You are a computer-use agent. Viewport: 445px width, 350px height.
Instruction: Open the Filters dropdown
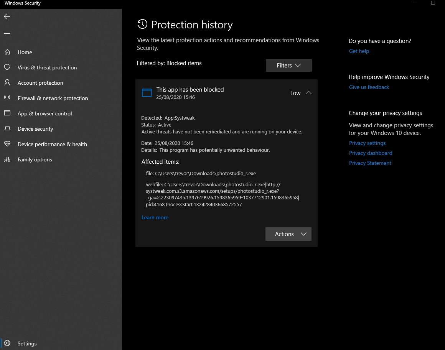coord(288,65)
